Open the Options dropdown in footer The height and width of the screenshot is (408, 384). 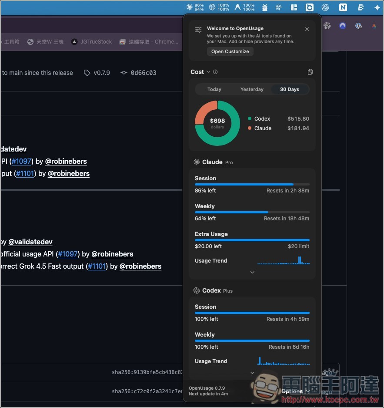click(x=295, y=391)
